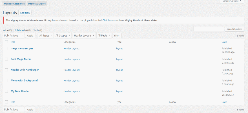Click the Filter button

coord(117,36)
